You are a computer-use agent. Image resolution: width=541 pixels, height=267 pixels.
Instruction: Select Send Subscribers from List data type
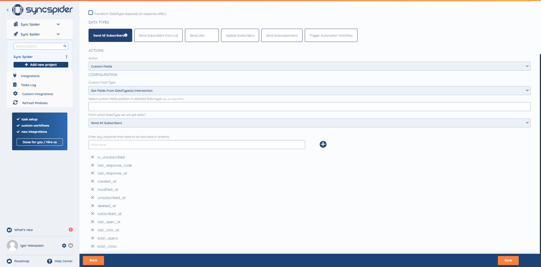coord(158,35)
